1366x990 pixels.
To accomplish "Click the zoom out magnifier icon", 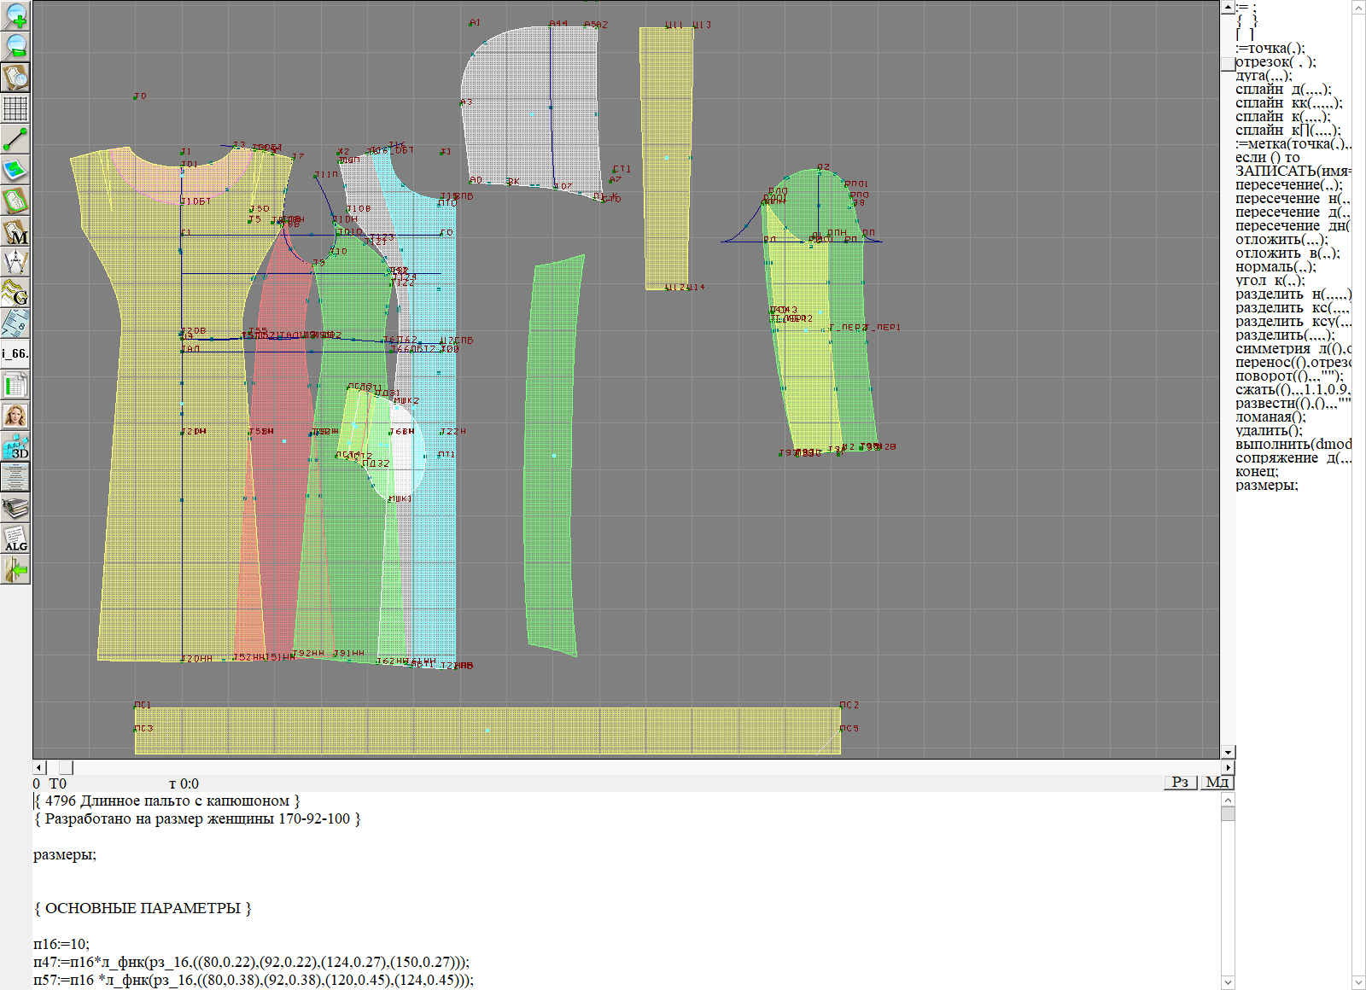I will coord(15,46).
